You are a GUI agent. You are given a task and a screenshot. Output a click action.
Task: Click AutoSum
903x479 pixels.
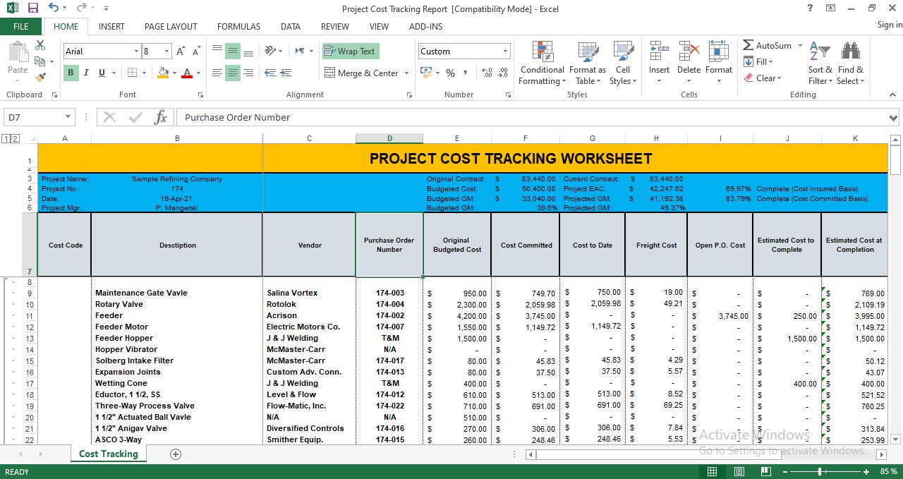click(767, 45)
